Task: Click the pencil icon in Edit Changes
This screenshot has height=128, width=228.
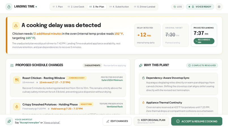Action: [x=107, y=121]
